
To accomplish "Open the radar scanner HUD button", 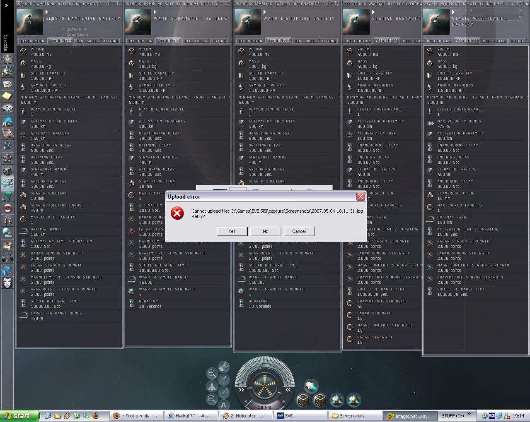I will pyautogui.click(x=224, y=379).
